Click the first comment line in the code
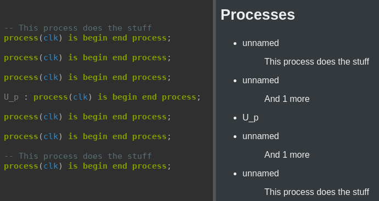 coord(78,28)
